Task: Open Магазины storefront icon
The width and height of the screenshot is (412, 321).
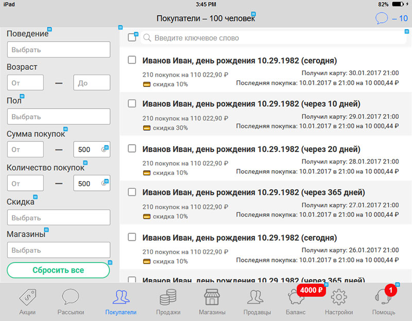Action: (x=212, y=298)
